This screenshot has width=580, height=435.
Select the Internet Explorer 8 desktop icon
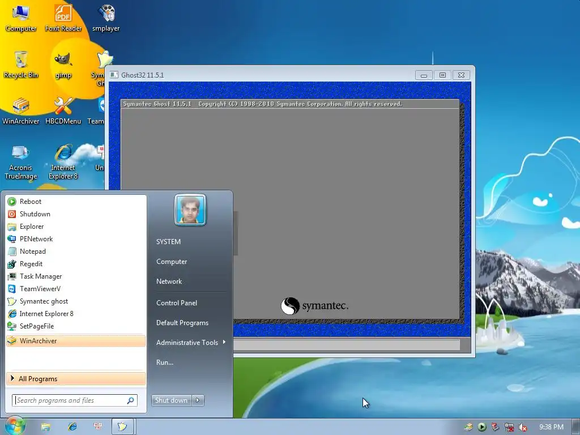click(63, 162)
